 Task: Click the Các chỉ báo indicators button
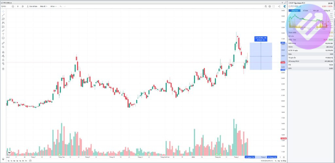(32, 6)
